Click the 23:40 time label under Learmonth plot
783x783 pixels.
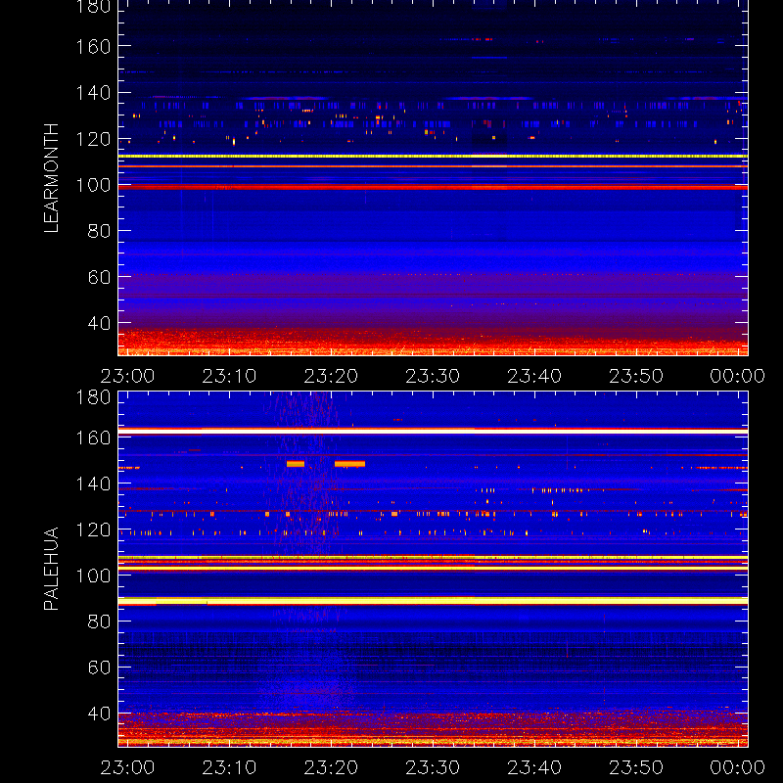tap(534, 376)
